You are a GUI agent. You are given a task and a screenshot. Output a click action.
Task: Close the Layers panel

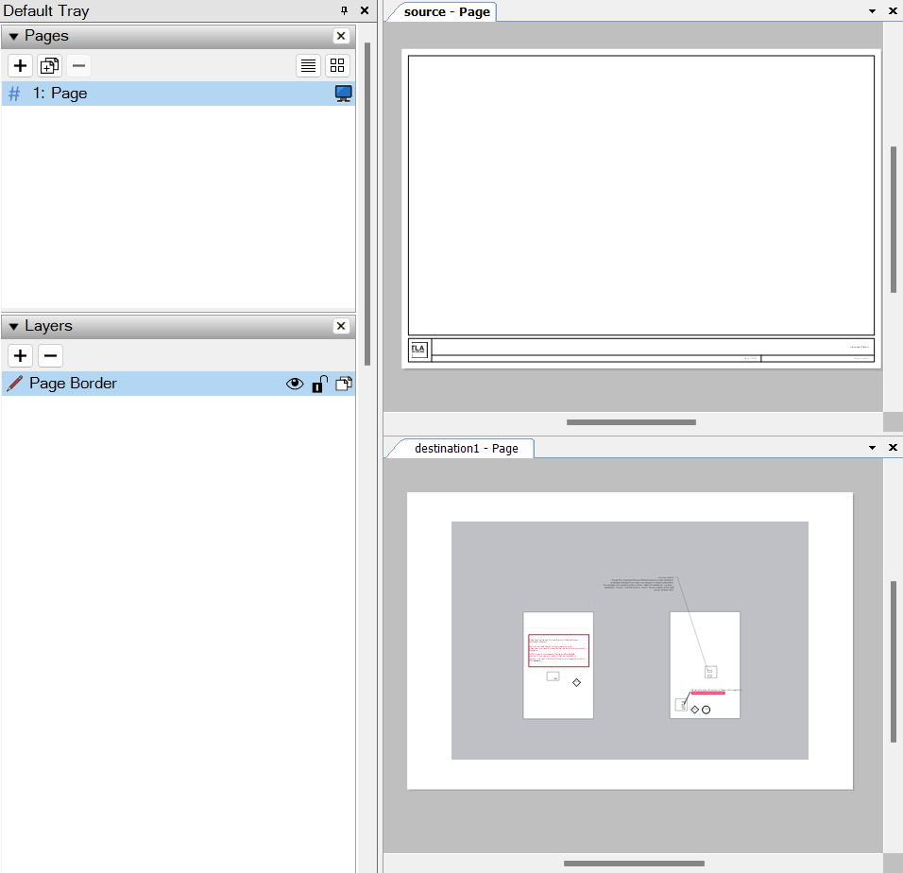[341, 326]
